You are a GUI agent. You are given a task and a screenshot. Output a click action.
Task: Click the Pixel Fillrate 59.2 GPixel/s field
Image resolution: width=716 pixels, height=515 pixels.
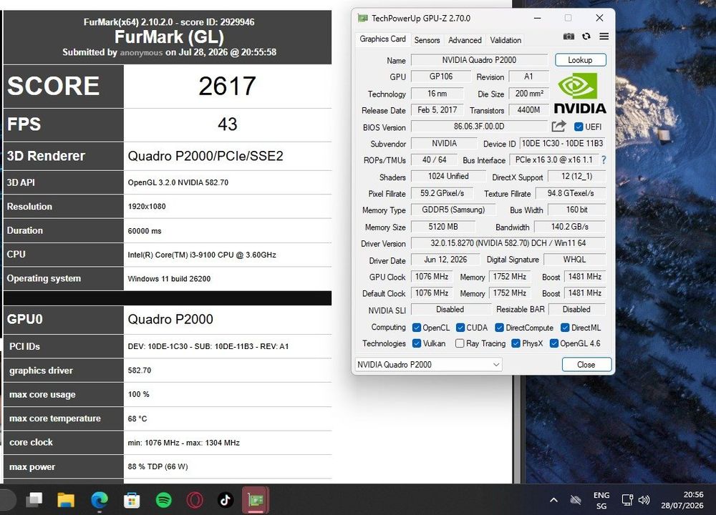pyautogui.click(x=442, y=193)
